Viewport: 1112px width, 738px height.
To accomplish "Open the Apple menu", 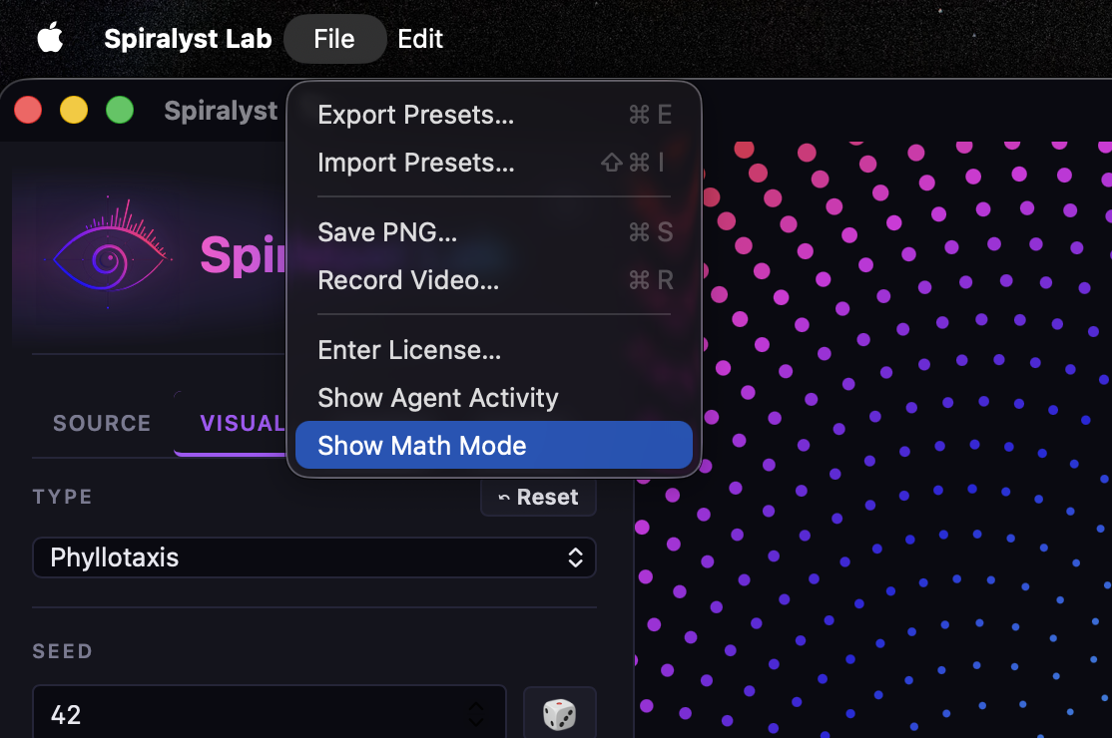I will [50, 38].
